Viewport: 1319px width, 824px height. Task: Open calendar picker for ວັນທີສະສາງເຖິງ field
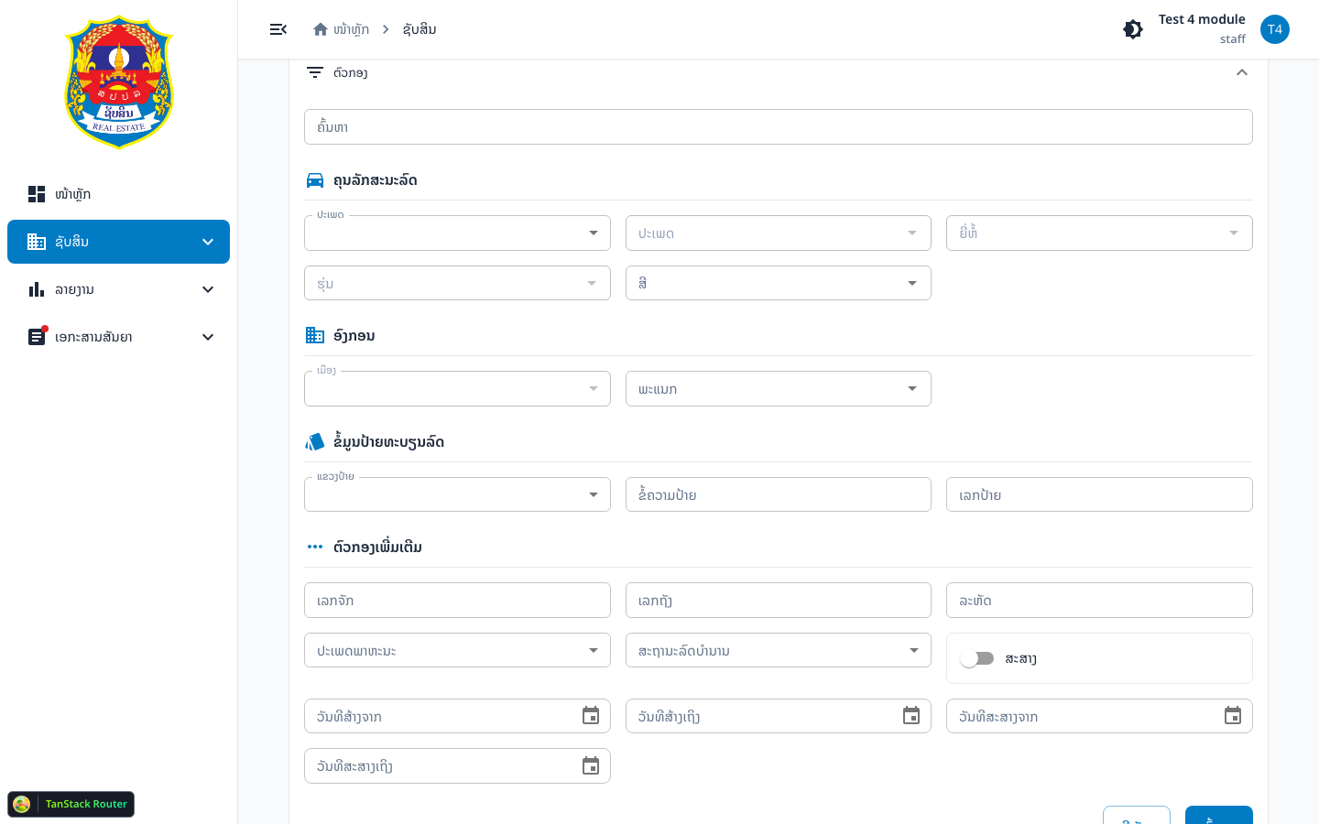coord(591,766)
